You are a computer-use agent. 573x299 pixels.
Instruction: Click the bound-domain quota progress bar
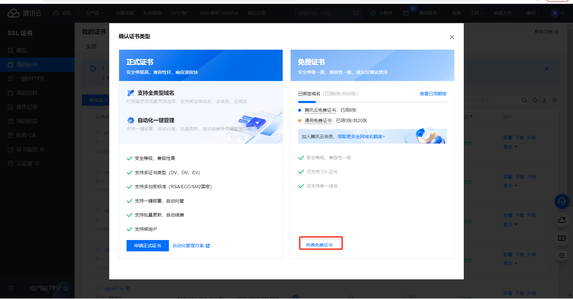[372, 102]
